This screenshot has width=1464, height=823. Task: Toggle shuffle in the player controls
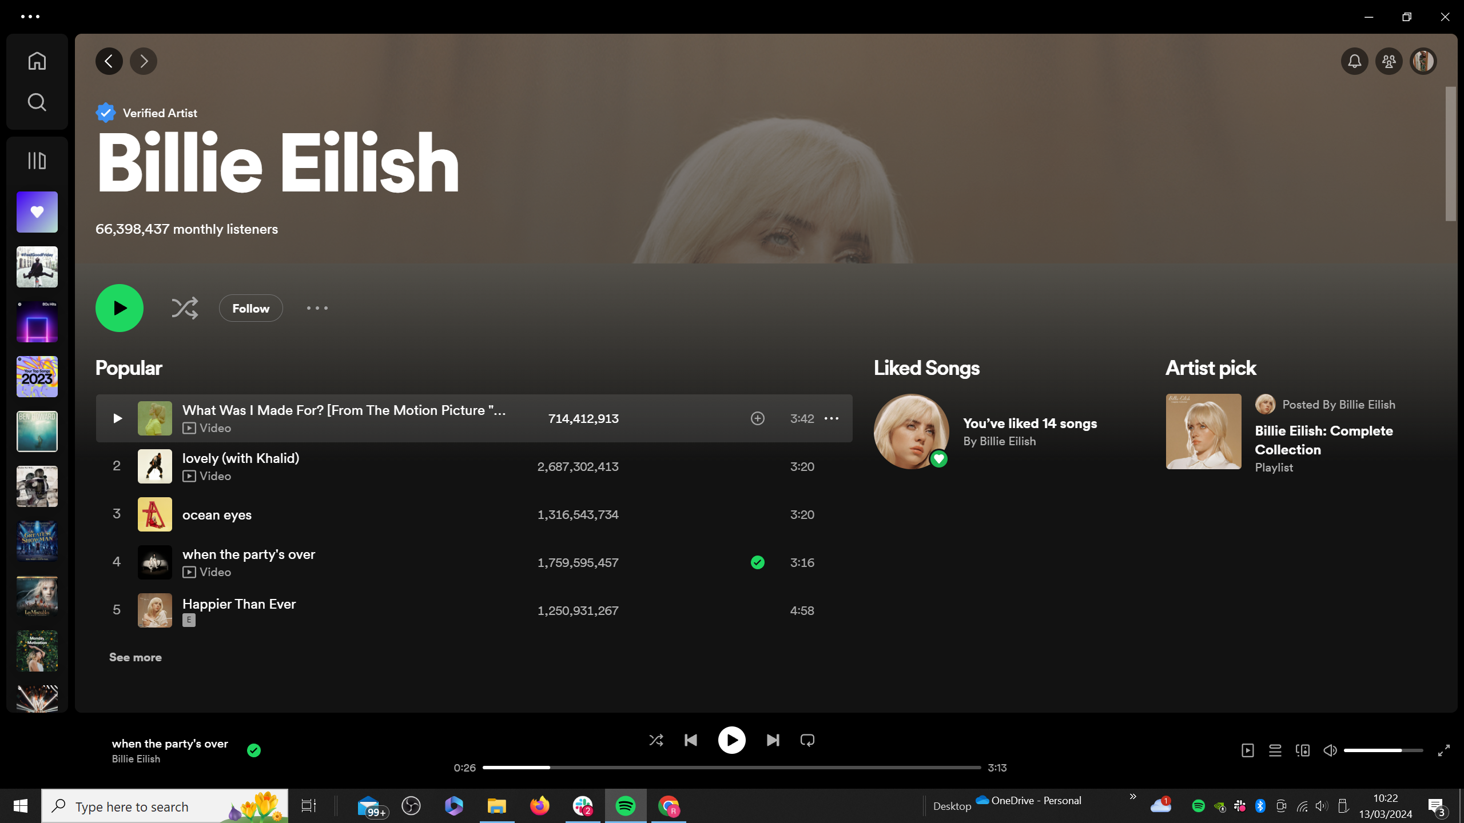click(x=657, y=740)
